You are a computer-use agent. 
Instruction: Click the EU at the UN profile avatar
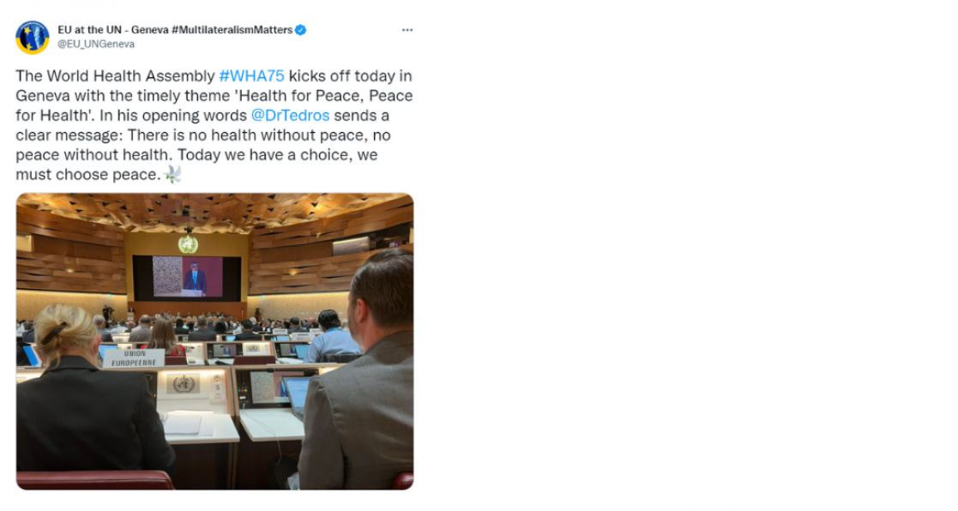33,37
